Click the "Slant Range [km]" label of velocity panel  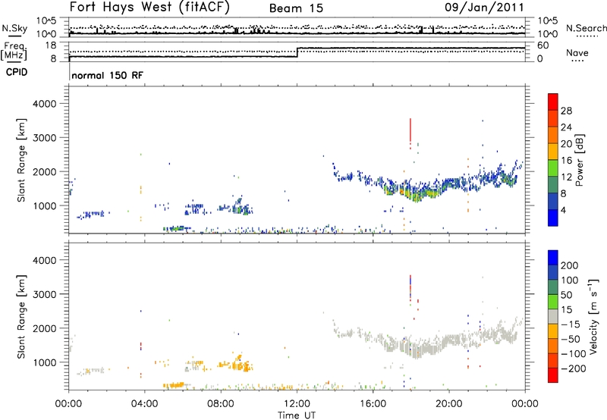21,317
